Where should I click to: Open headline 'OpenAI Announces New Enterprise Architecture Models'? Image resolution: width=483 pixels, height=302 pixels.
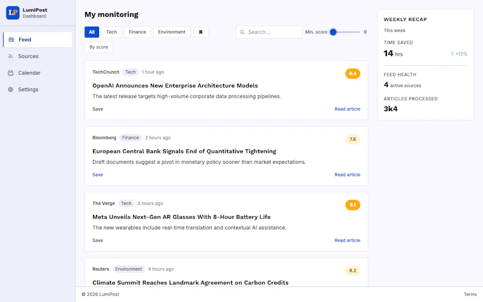(x=175, y=86)
